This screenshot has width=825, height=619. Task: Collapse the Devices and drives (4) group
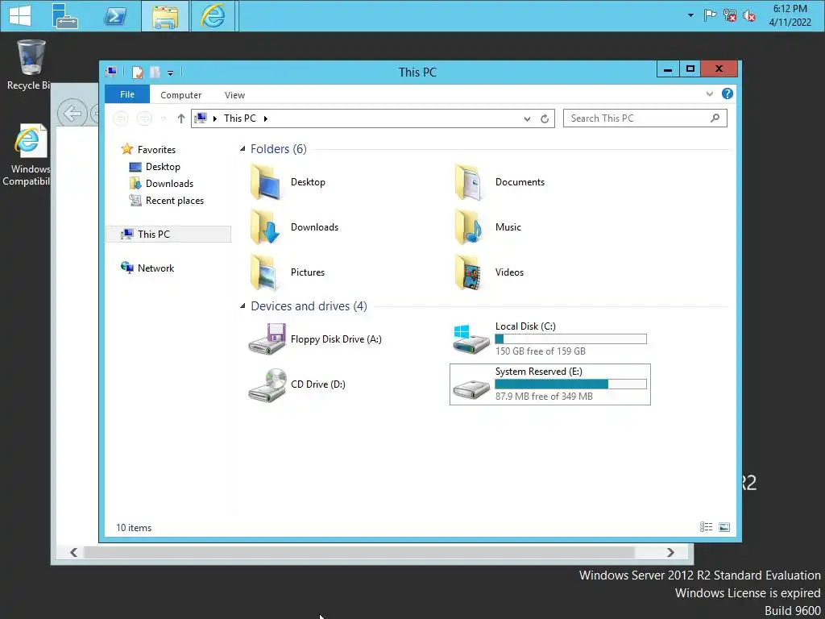[243, 305]
